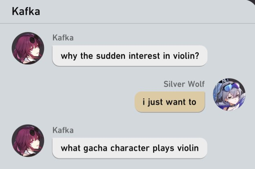Click the sunglasses on Kafka's bottom avatar
Screen dimensions: 255x169
(34, 131)
